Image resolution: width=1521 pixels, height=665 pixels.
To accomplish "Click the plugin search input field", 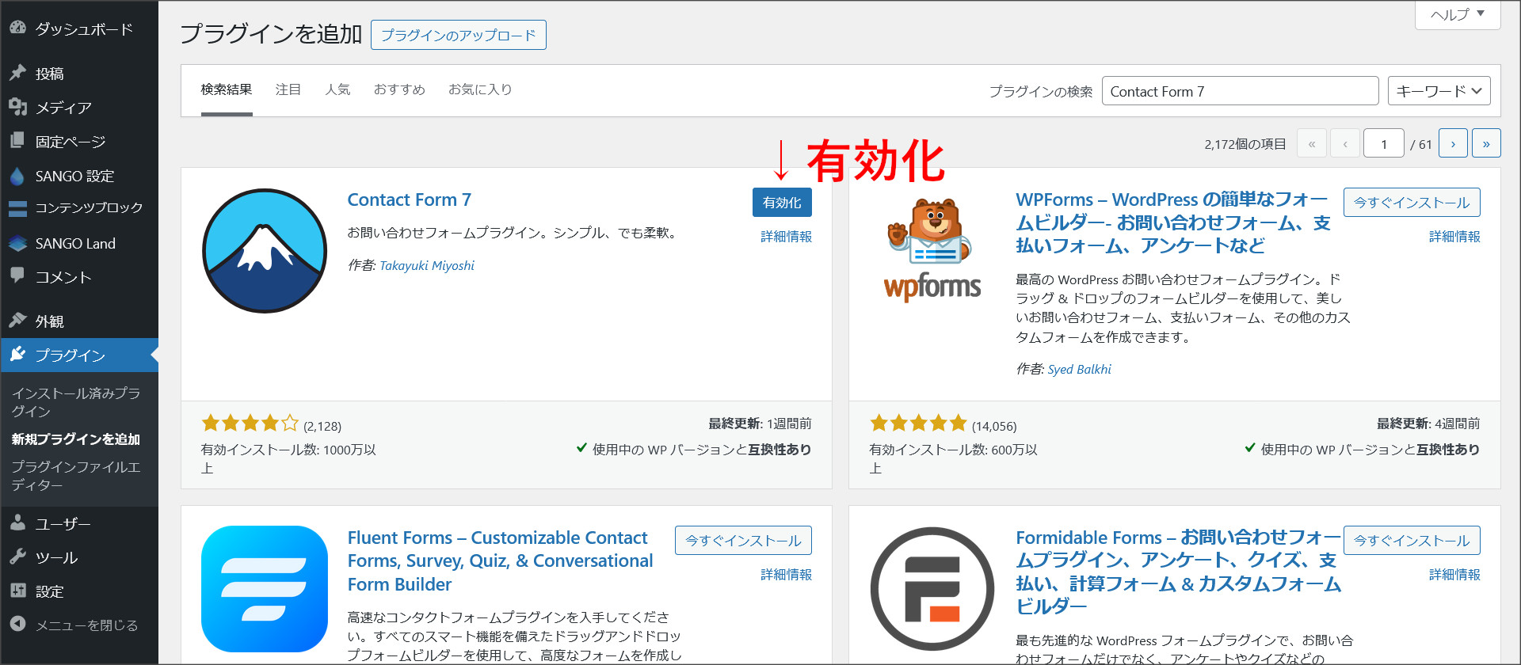I will (1239, 91).
